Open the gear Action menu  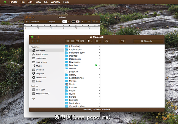[90, 41]
